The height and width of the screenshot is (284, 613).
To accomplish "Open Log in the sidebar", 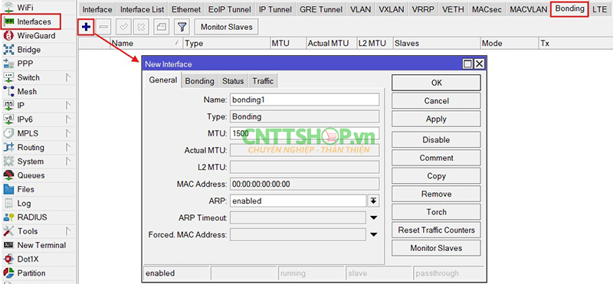I will pos(24,203).
